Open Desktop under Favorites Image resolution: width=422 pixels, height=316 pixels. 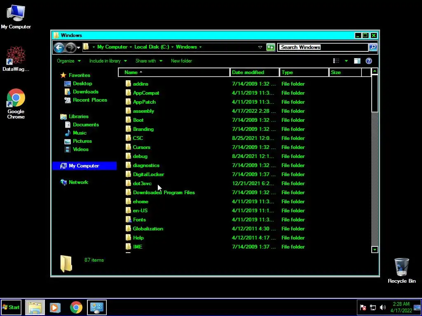click(x=78, y=84)
